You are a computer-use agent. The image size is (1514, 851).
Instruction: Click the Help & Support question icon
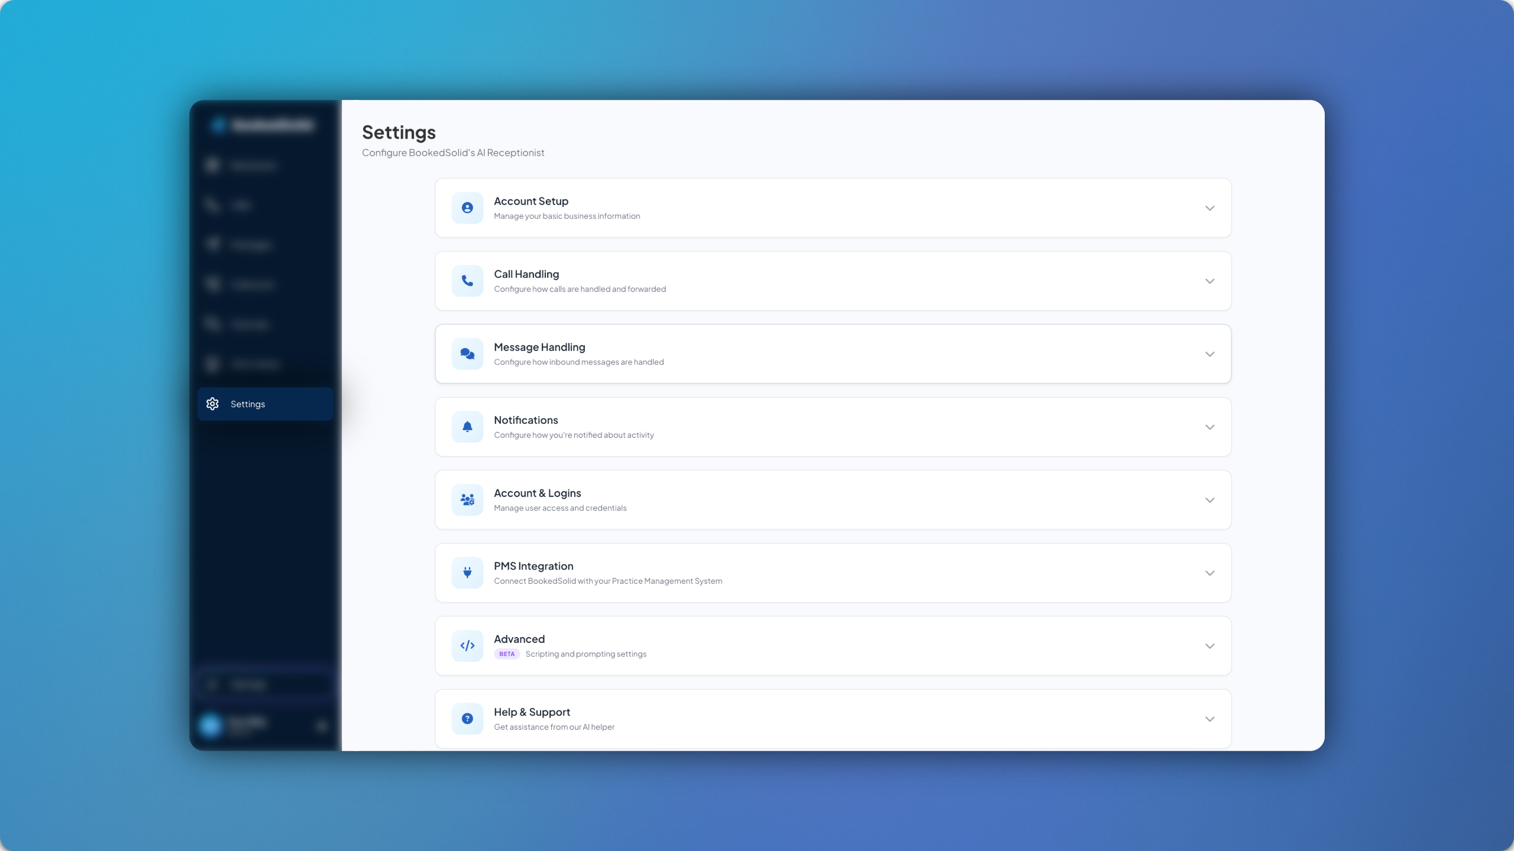[x=467, y=719]
